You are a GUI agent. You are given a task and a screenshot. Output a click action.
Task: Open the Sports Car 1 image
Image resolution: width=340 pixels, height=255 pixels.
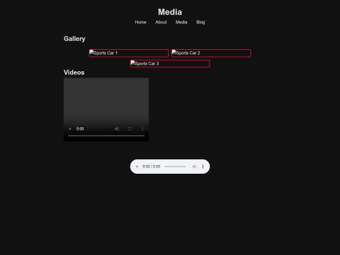(129, 53)
